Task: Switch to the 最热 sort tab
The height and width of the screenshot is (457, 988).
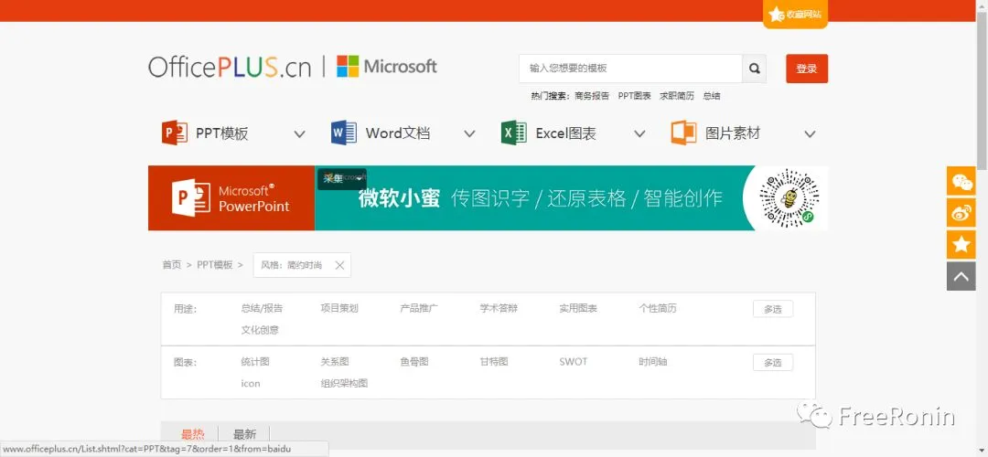Action: [193, 434]
